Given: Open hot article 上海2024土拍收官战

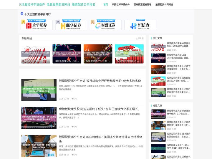Looking at the screenshot, I should point(179,56).
